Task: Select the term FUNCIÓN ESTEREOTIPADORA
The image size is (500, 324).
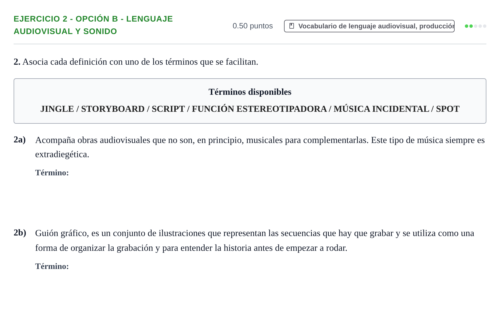Action: pos(259,109)
